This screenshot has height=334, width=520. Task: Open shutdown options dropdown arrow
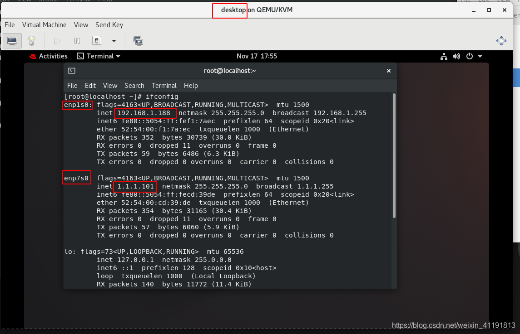coord(114,41)
